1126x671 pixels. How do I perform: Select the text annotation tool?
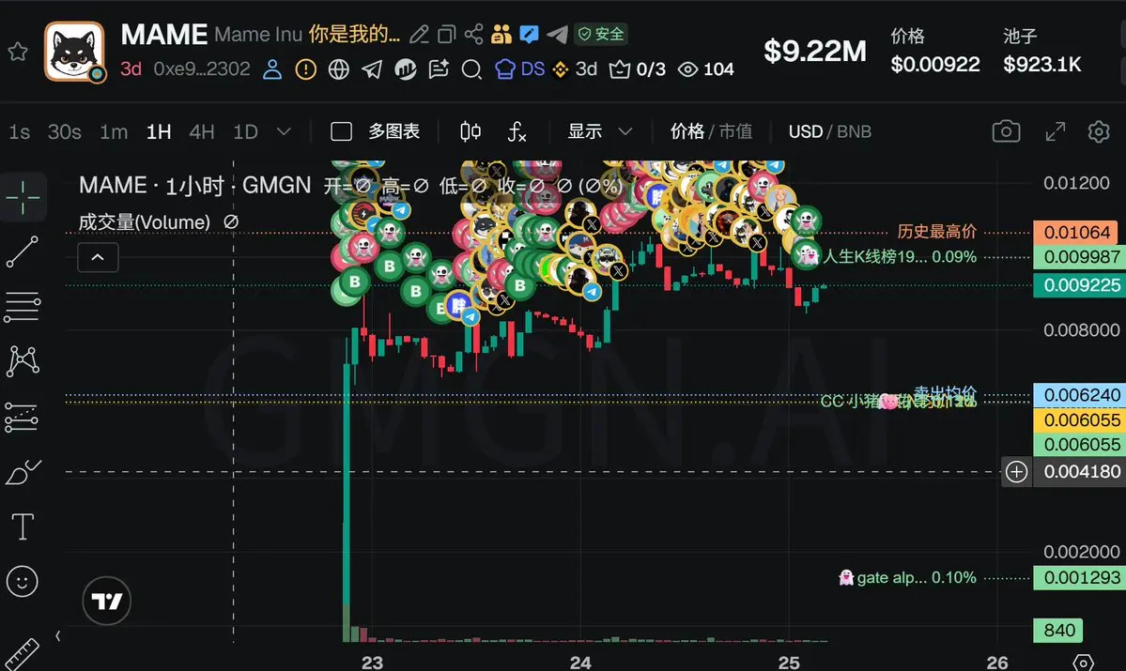pos(23,526)
